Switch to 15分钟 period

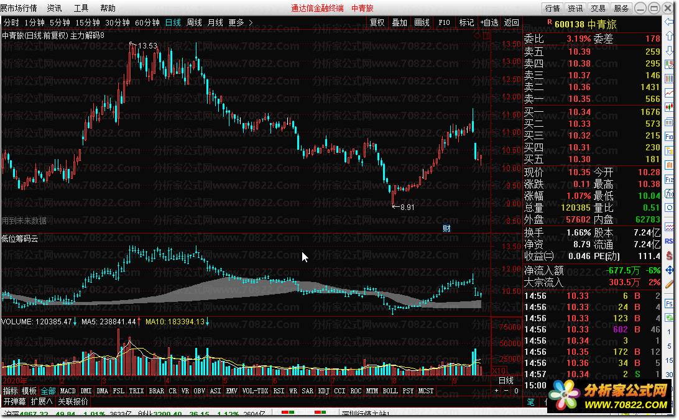tap(88, 22)
